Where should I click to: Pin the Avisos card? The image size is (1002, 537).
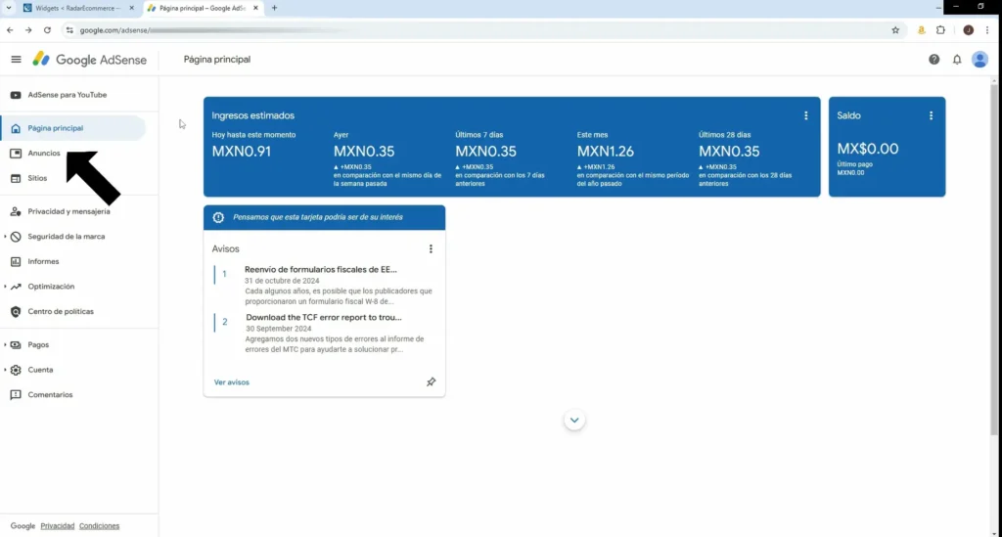(431, 381)
